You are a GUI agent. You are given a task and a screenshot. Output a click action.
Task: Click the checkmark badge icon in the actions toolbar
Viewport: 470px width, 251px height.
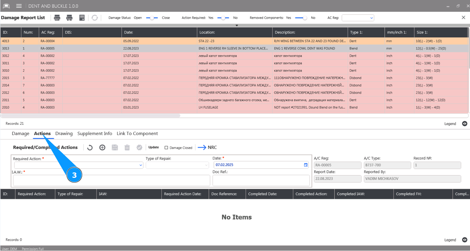140,147
